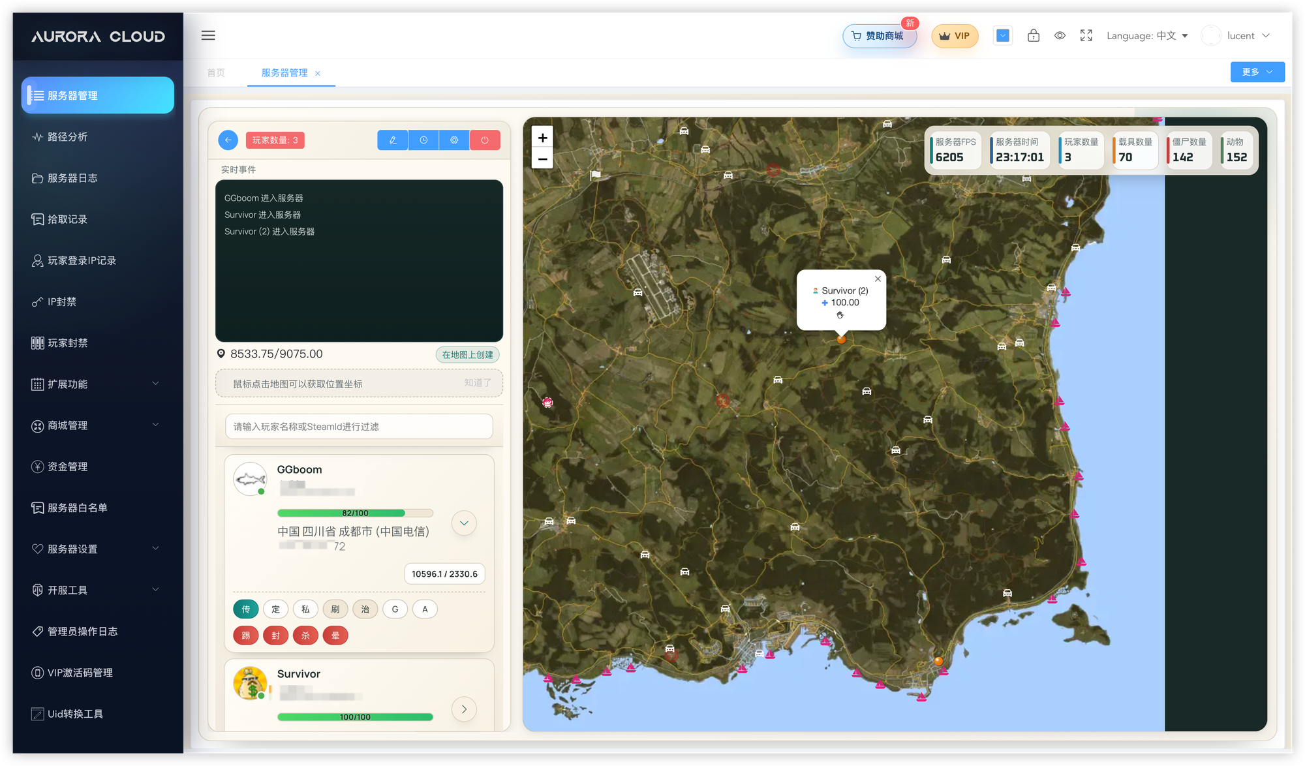Collapse the sidebar with the hamburger icon
1305x766 pixels.
point(208,35)
